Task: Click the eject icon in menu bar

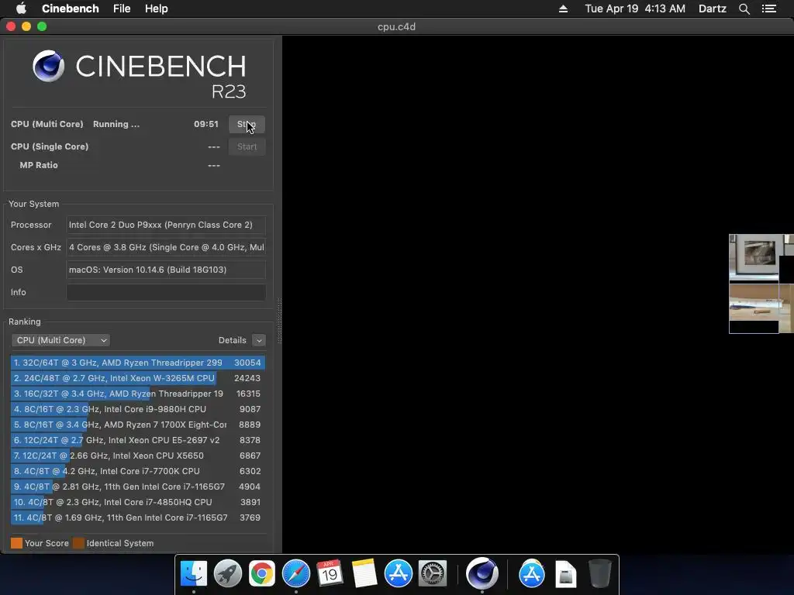Action: pyautogui.click(x=563, y=9)
